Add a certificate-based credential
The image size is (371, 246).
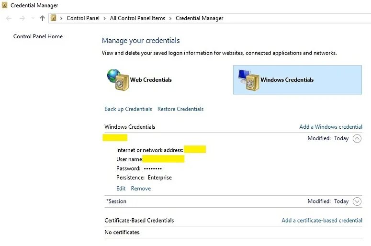pos(322,221)
